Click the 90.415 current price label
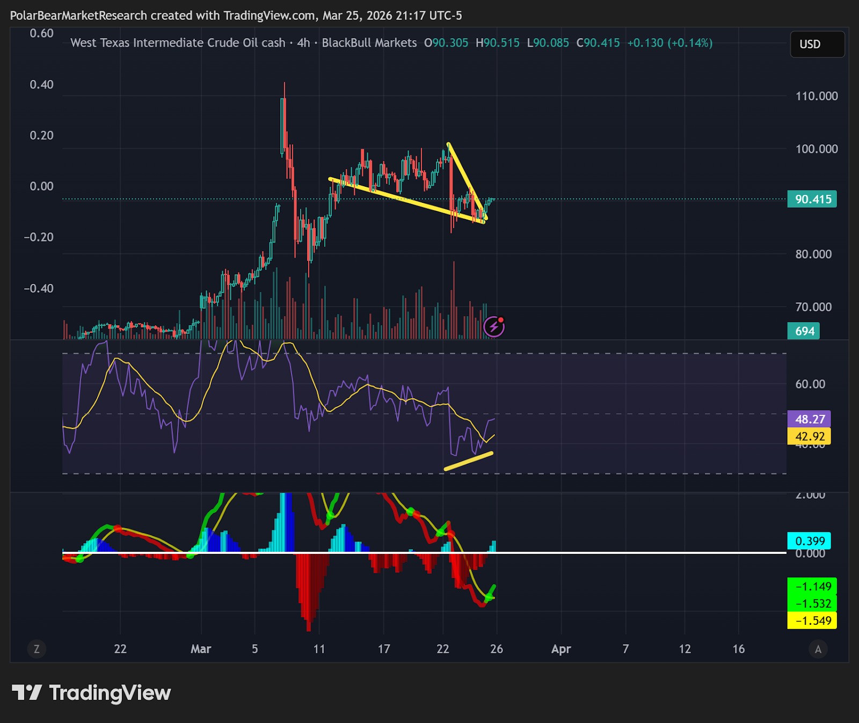Viewport: 859px width, 723px height. coord(812,199)
